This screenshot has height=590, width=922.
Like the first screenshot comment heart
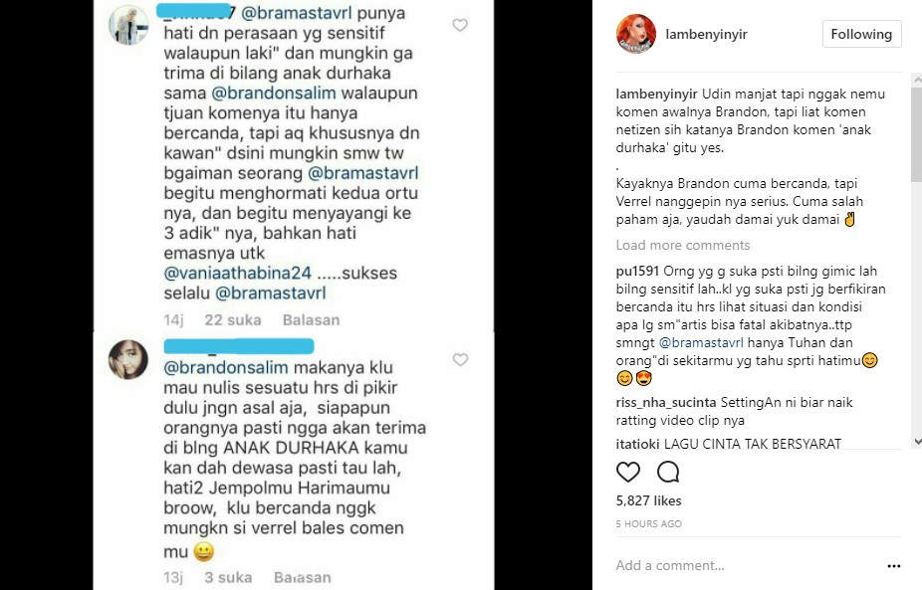[460, 25]
